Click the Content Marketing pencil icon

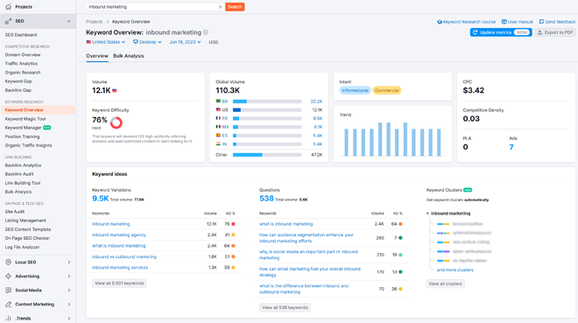point(8,305)
